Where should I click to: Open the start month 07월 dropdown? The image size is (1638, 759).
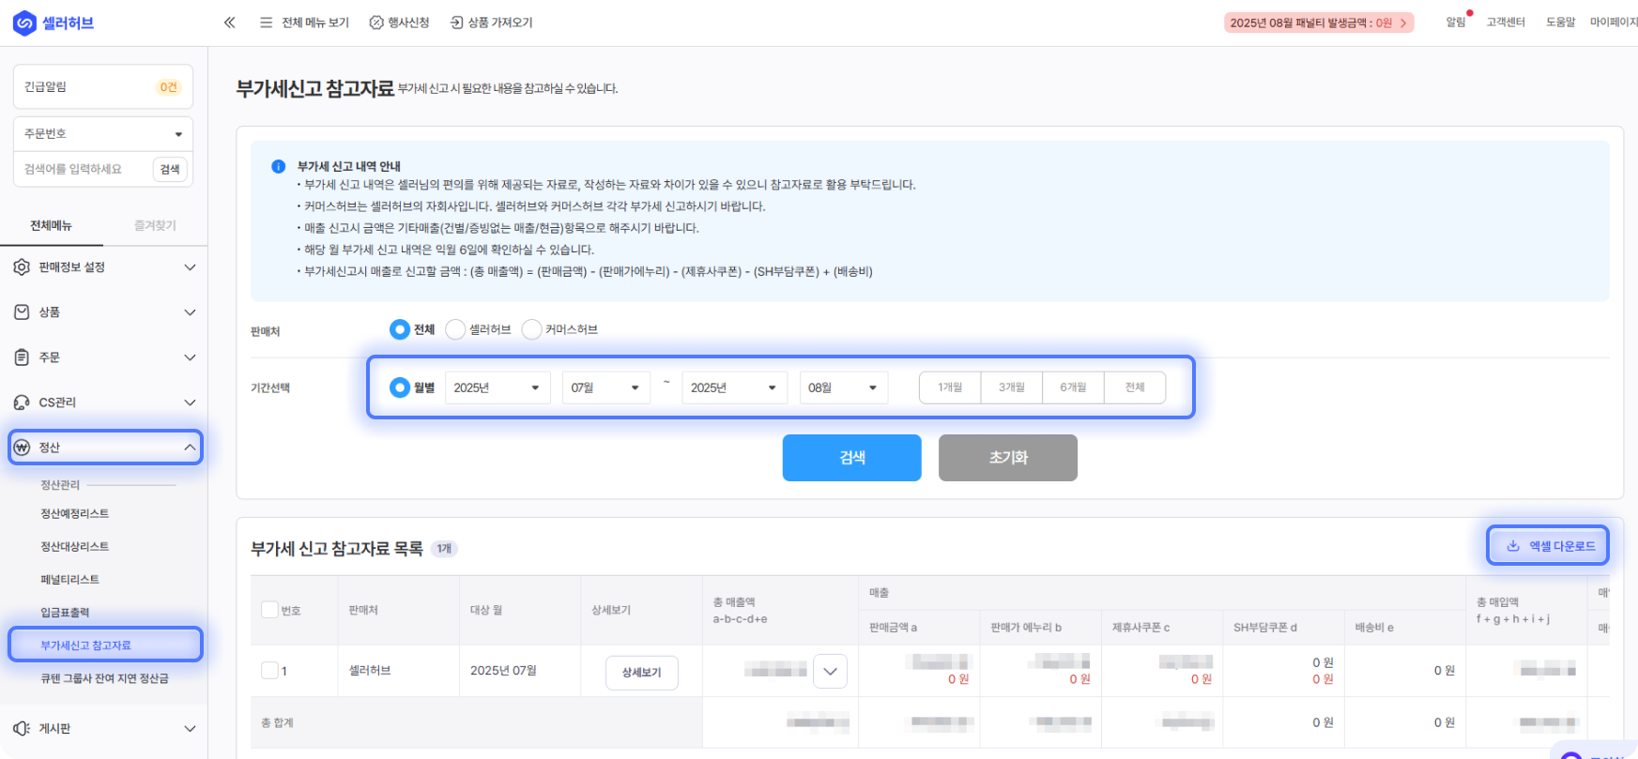tap(605, 387)
